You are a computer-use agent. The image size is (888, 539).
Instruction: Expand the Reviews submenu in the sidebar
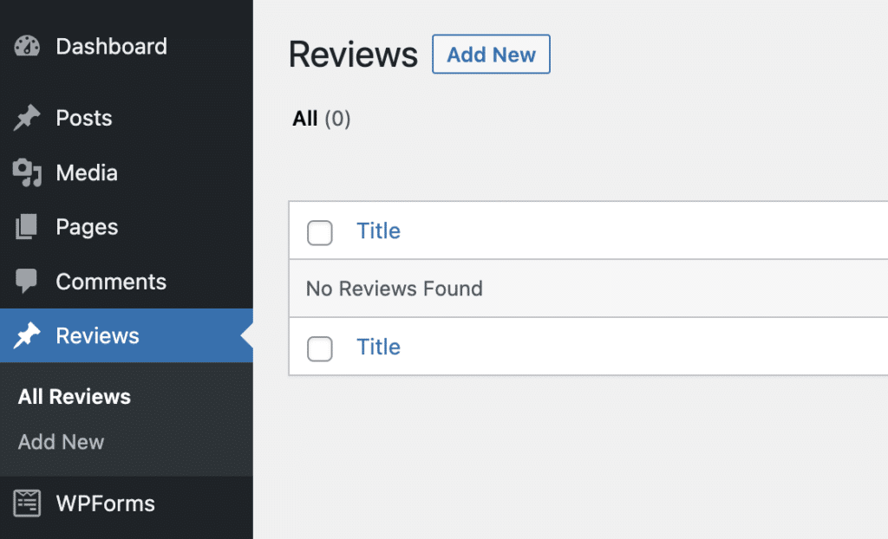pos(98,335)
